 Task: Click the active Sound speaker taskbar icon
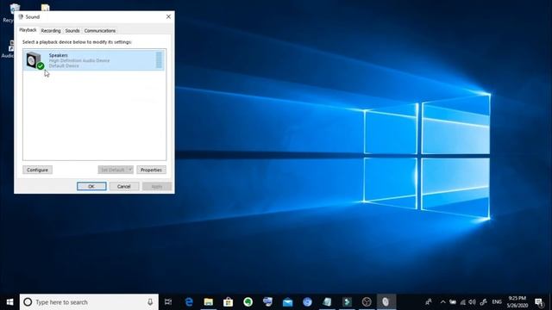point(386,302)
